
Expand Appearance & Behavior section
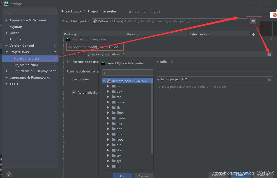click(x=7, y=20)
